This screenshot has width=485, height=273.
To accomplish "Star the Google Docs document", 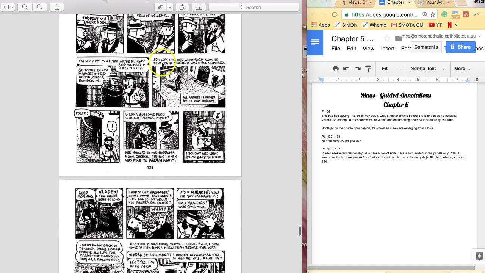I will tap(387, 39).
